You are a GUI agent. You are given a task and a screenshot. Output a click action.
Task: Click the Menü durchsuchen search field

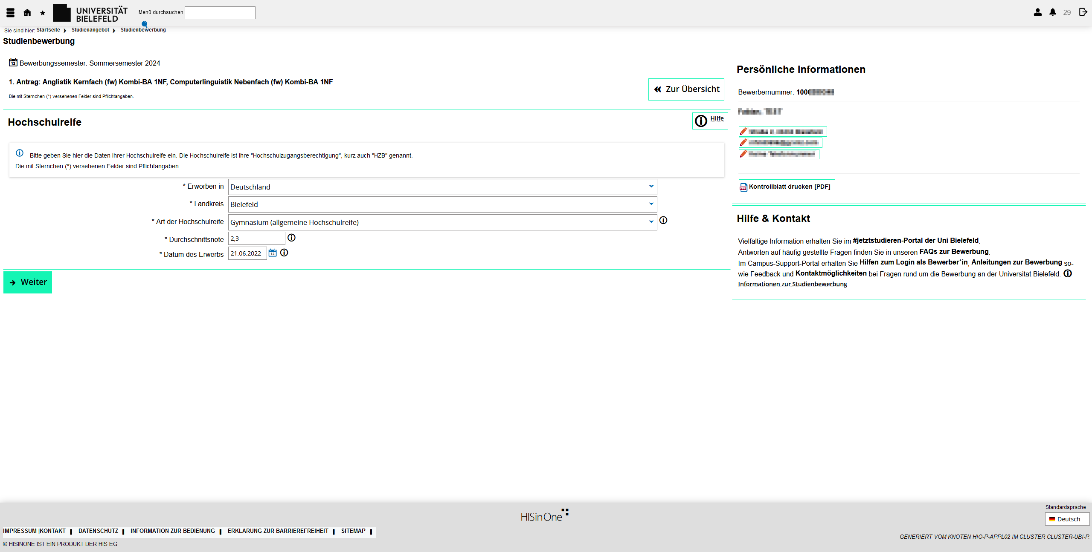pyautogui.click(x=220, y=13)
